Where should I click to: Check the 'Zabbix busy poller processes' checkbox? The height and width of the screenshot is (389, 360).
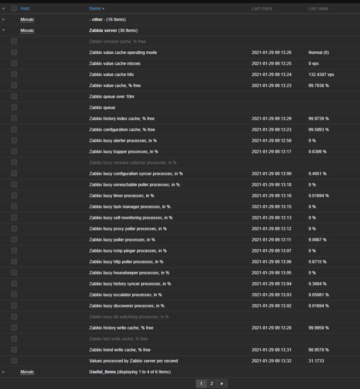14,239
